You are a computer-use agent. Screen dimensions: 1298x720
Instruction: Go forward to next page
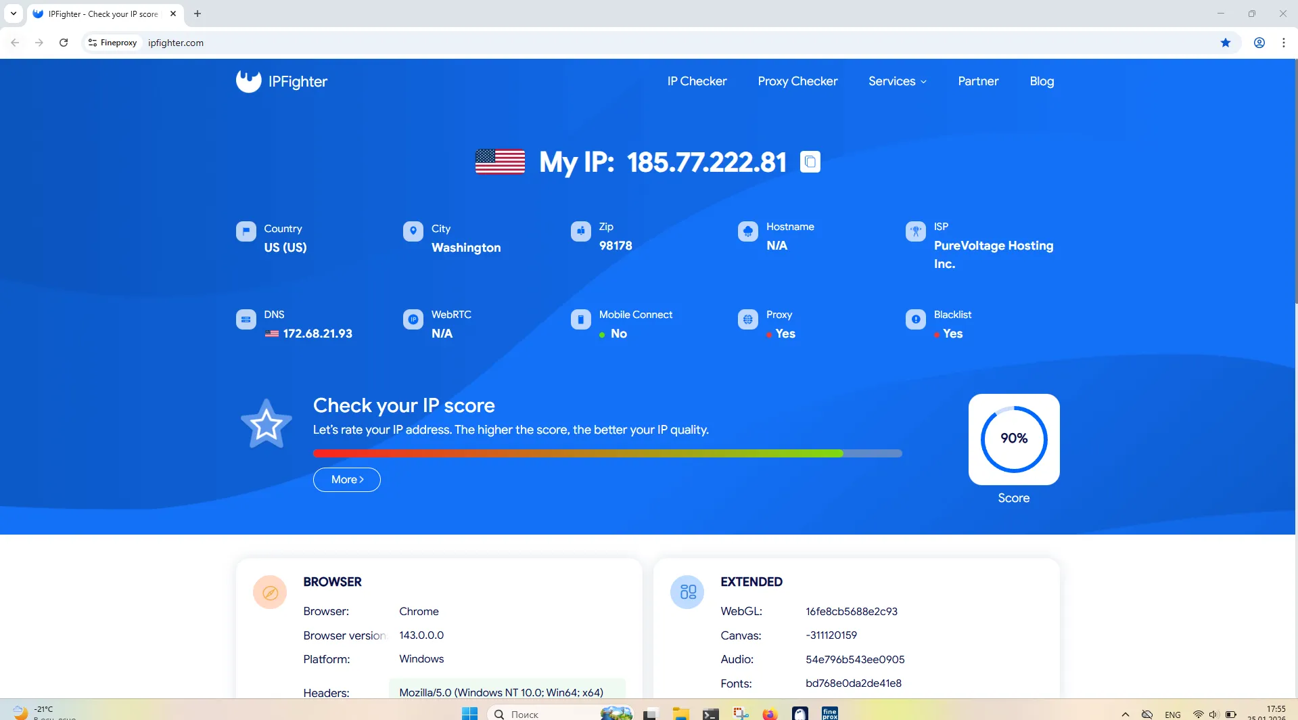(39, 43)
